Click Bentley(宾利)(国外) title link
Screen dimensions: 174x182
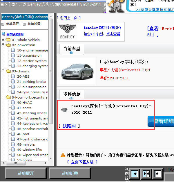(102, 28)
